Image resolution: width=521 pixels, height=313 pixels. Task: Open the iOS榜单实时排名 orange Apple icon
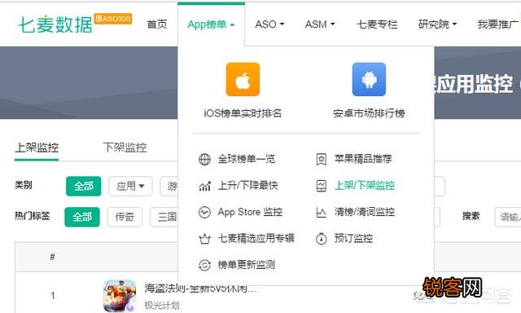click(243, 80)
